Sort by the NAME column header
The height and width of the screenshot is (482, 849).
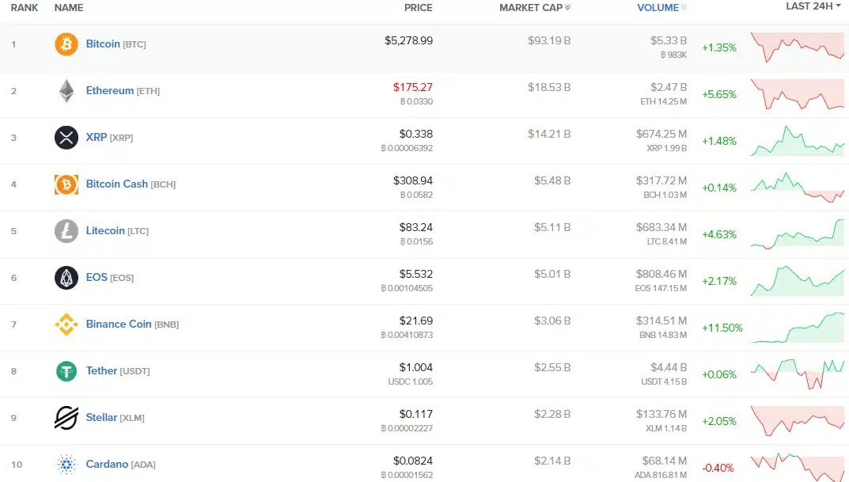coord(69,8)
